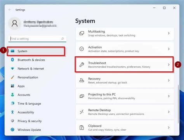Viewport: 184px width, 140px height.
Task: Click "Permissions, pairing PIN, discoverability" text
Action: 111,98
